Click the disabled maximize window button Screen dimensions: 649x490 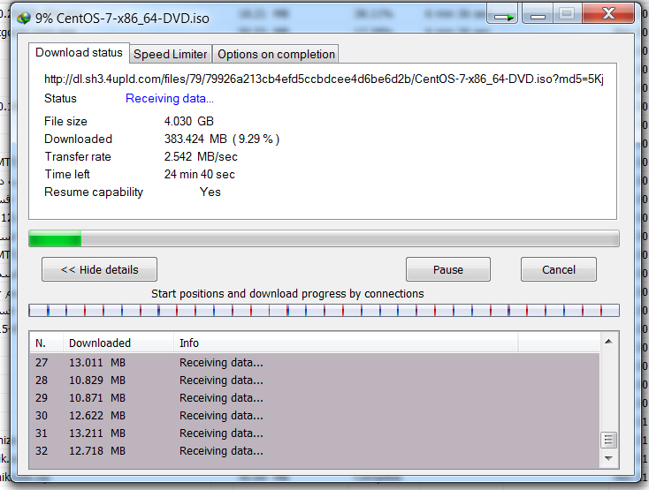[567, 14]
